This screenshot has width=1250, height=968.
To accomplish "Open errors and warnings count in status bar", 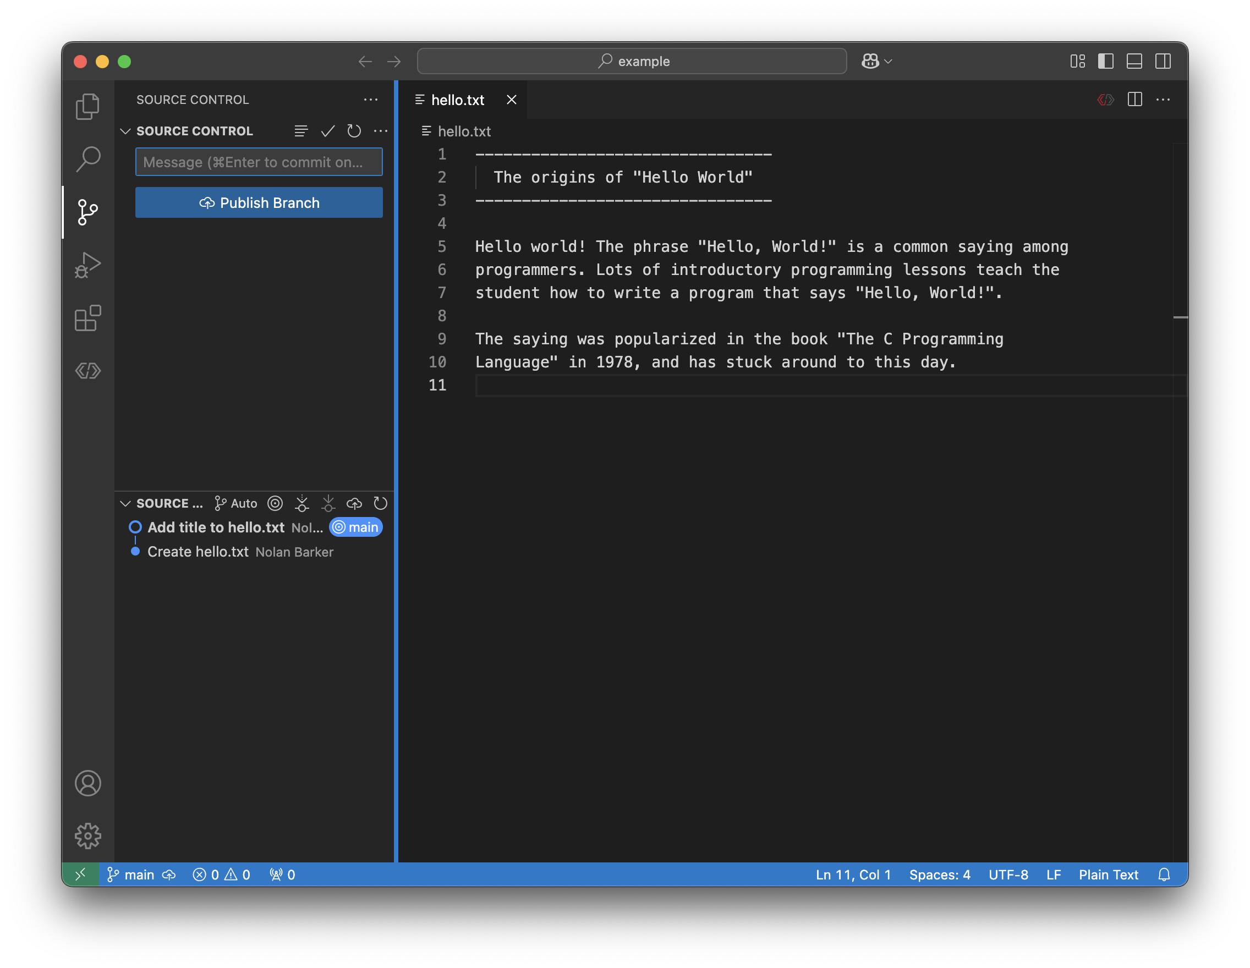I will pos(221,874).
